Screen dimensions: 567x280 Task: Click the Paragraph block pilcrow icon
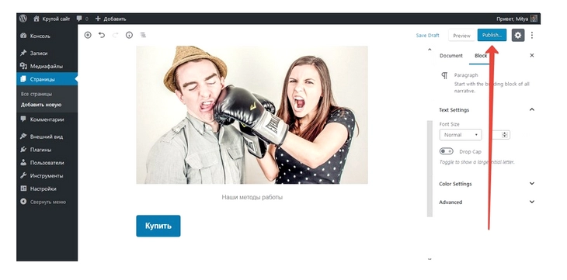point(444,75)
